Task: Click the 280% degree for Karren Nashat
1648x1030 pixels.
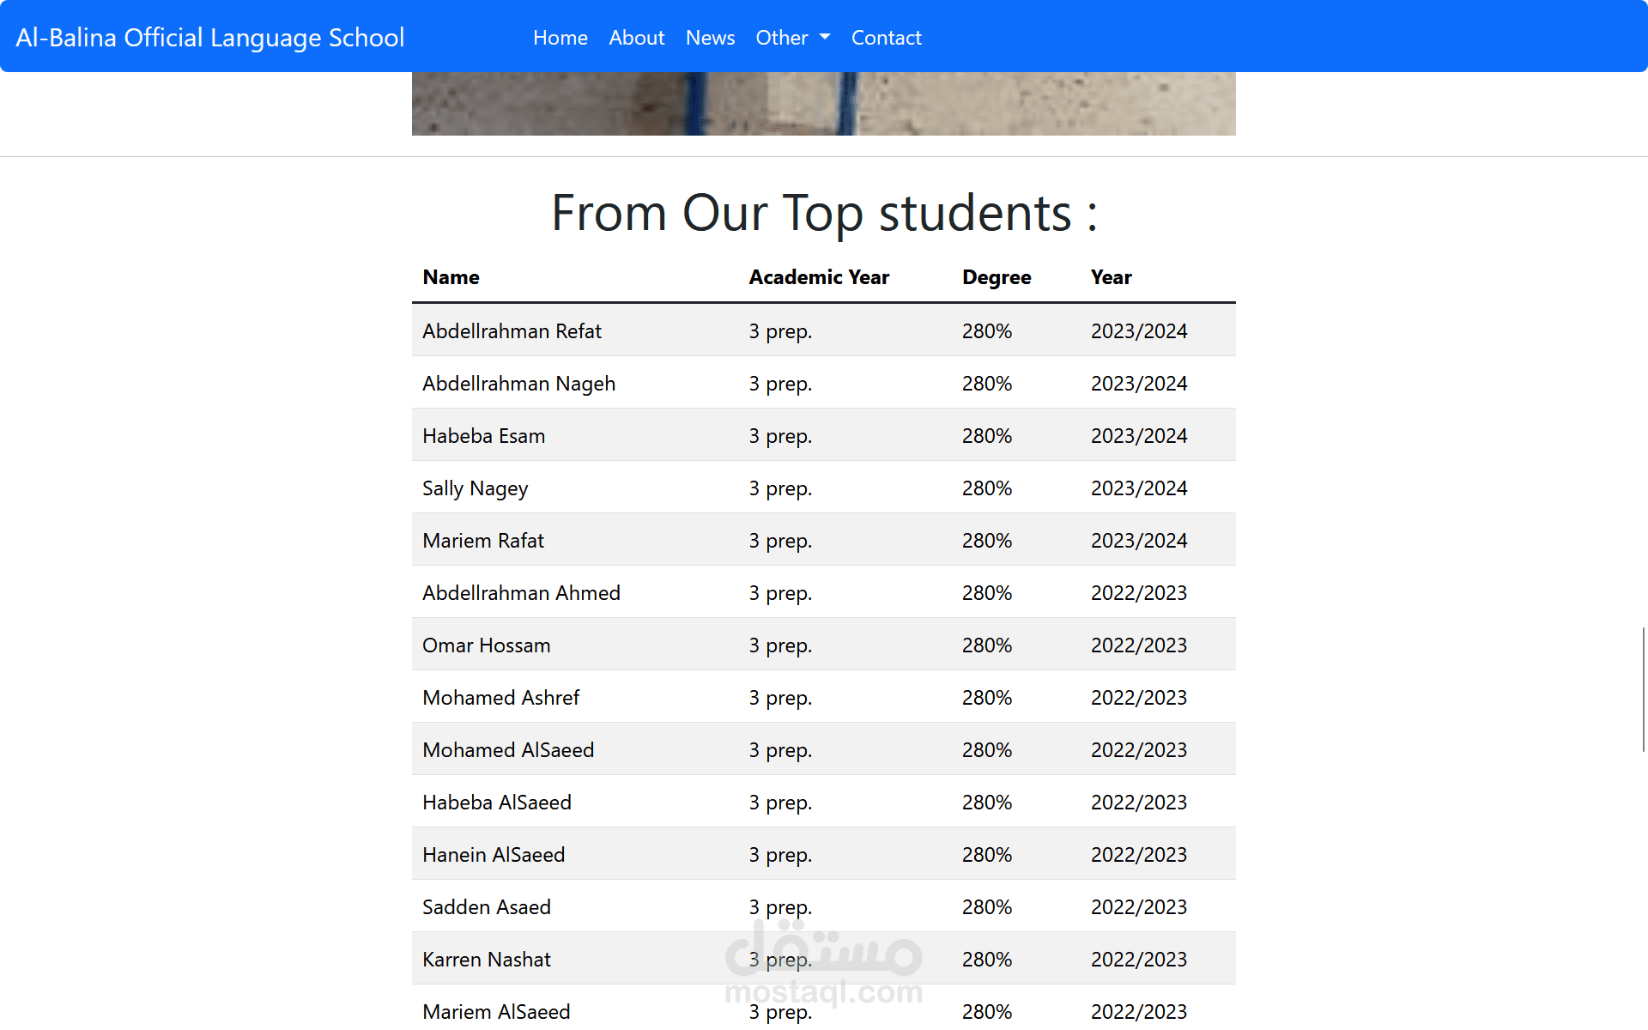Action: pos(987,960)
